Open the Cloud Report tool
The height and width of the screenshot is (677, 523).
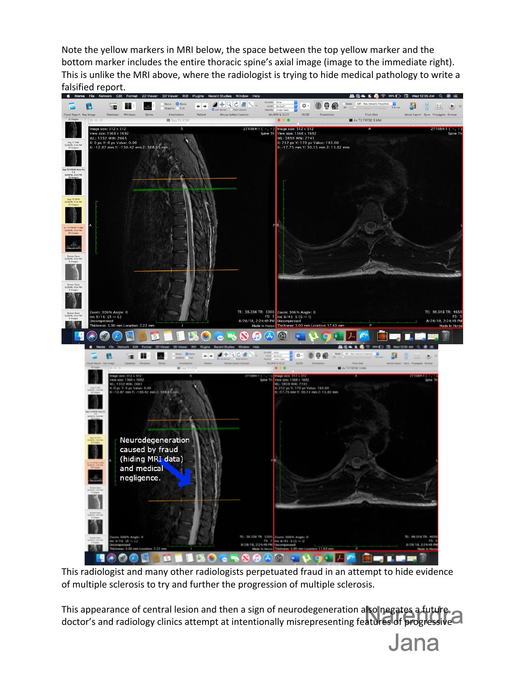(x=71, y=106)
